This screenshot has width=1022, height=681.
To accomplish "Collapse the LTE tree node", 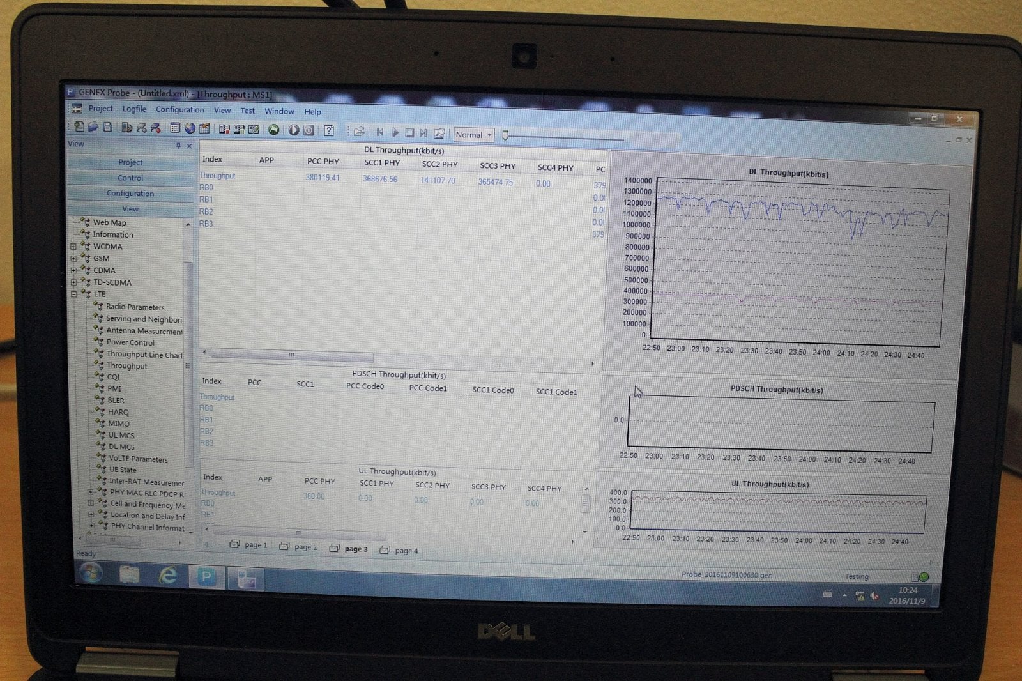I will point(75,294).
